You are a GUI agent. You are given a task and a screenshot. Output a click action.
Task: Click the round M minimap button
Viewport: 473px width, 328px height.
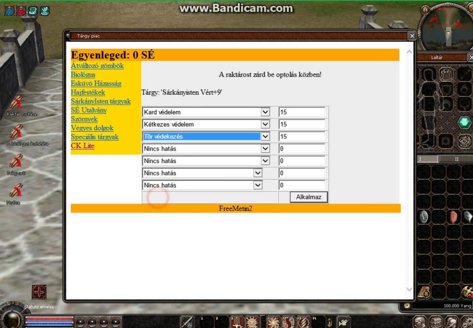point(425,10)
